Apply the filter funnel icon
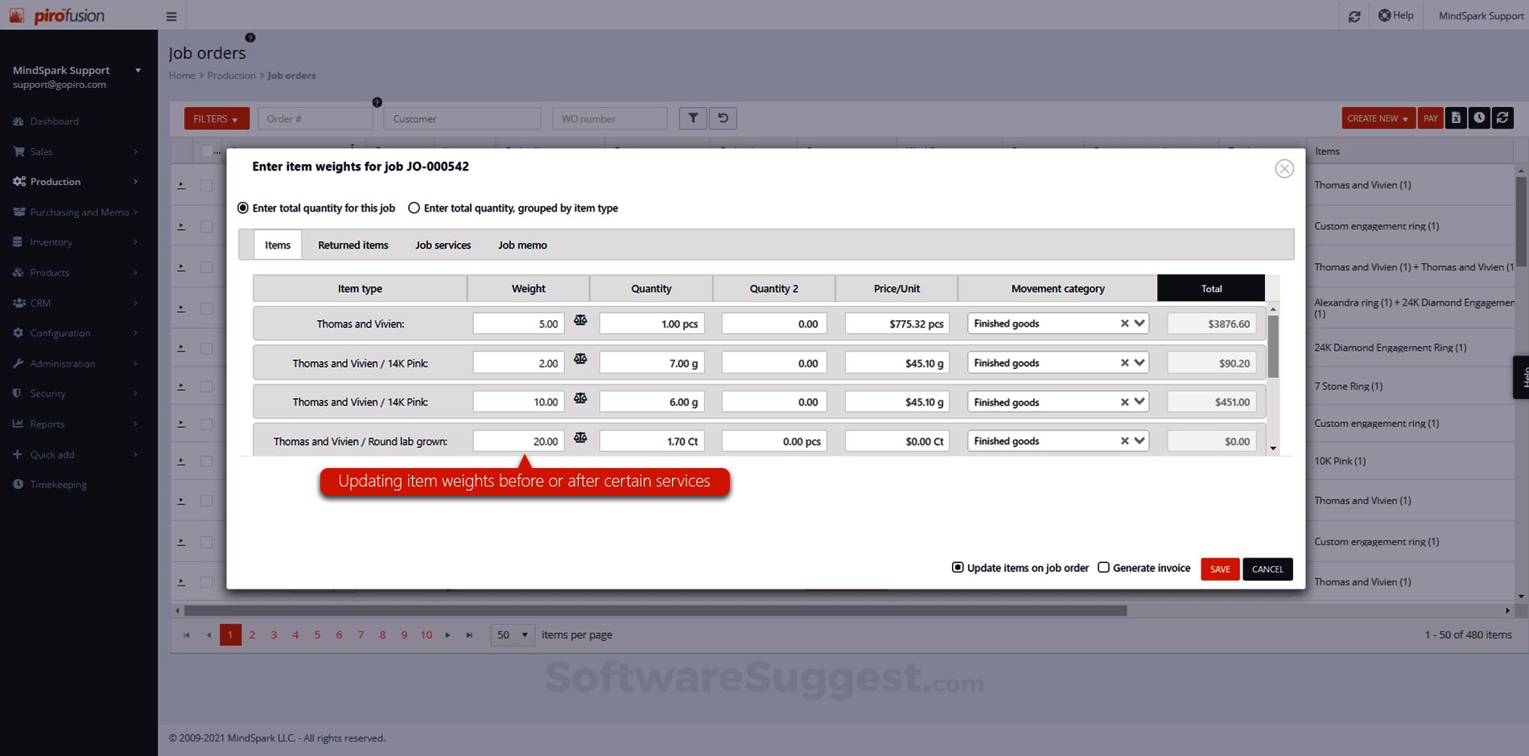This screenshot has height=756, width=1529. (693, 117)
